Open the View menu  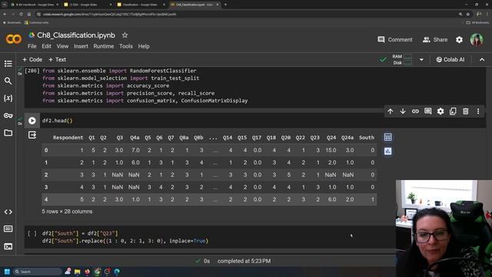click(x=62, y=46)
